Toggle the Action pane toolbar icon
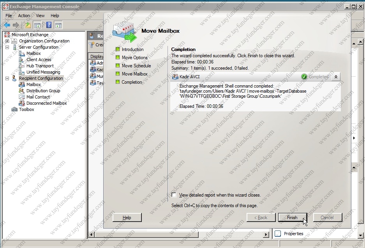 (58, 25)
